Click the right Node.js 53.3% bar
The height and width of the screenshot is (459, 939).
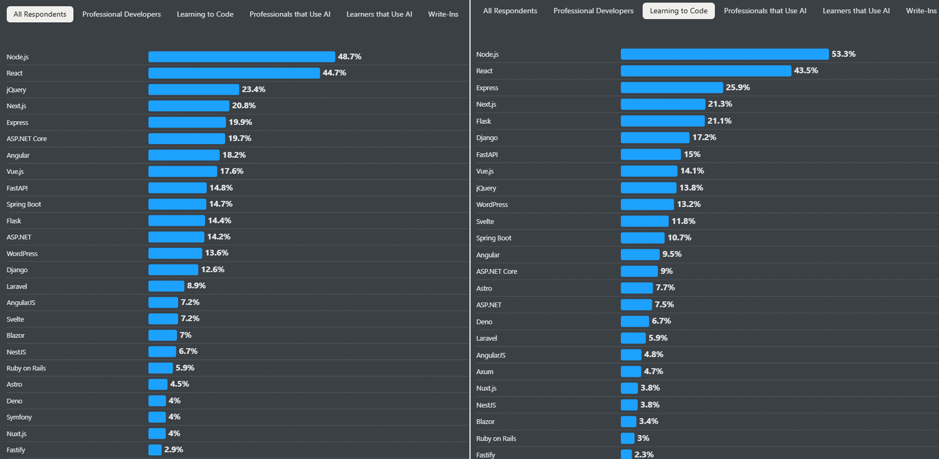click(724, 54)
